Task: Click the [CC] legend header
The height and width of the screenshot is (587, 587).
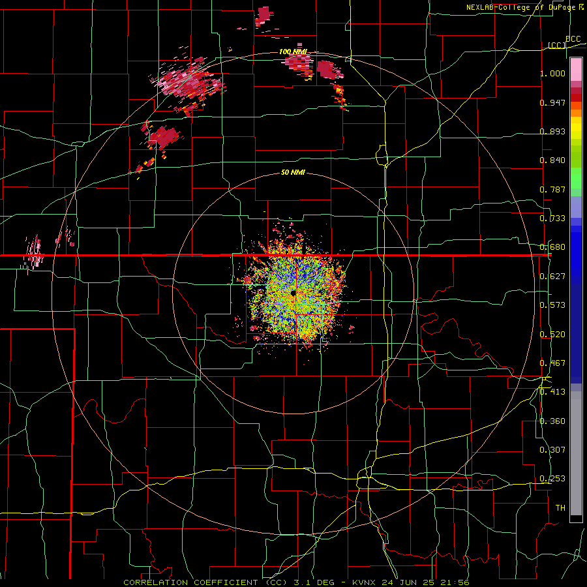Action: click(x=557, y=45)
